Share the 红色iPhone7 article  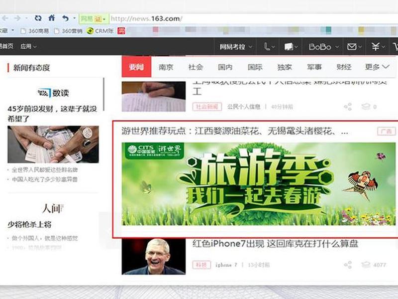[x=348, y=265]
